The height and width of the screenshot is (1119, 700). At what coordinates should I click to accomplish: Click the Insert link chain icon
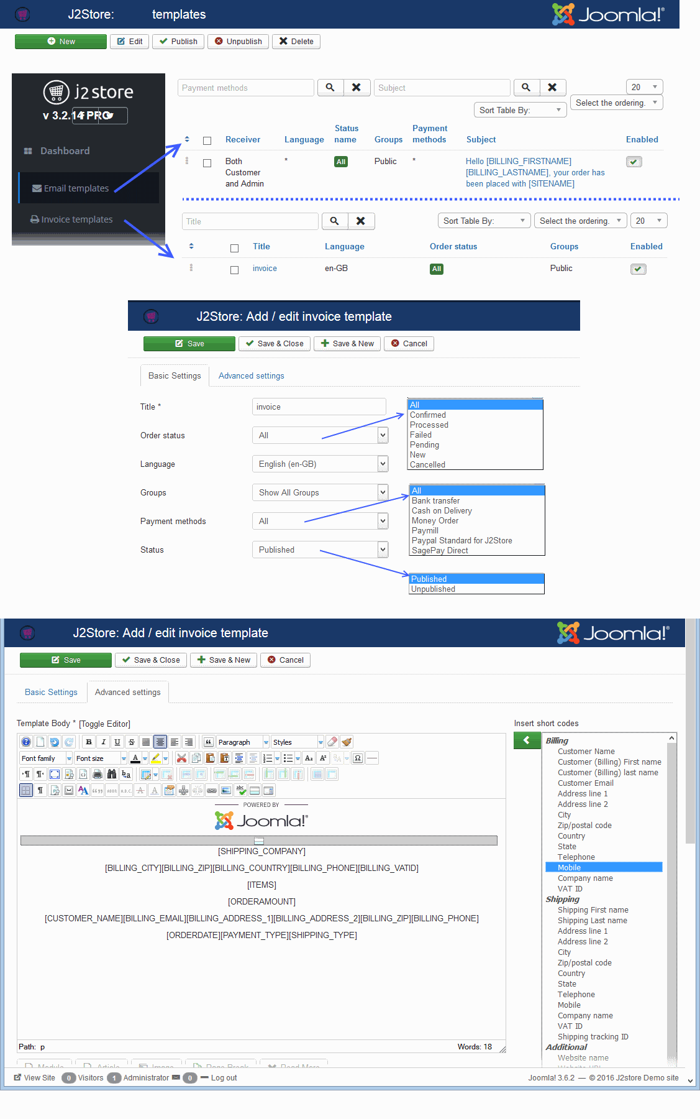(x=212, y=790)
